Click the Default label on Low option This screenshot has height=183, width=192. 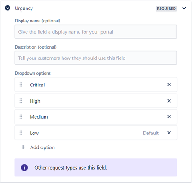[x=151, y=133]
